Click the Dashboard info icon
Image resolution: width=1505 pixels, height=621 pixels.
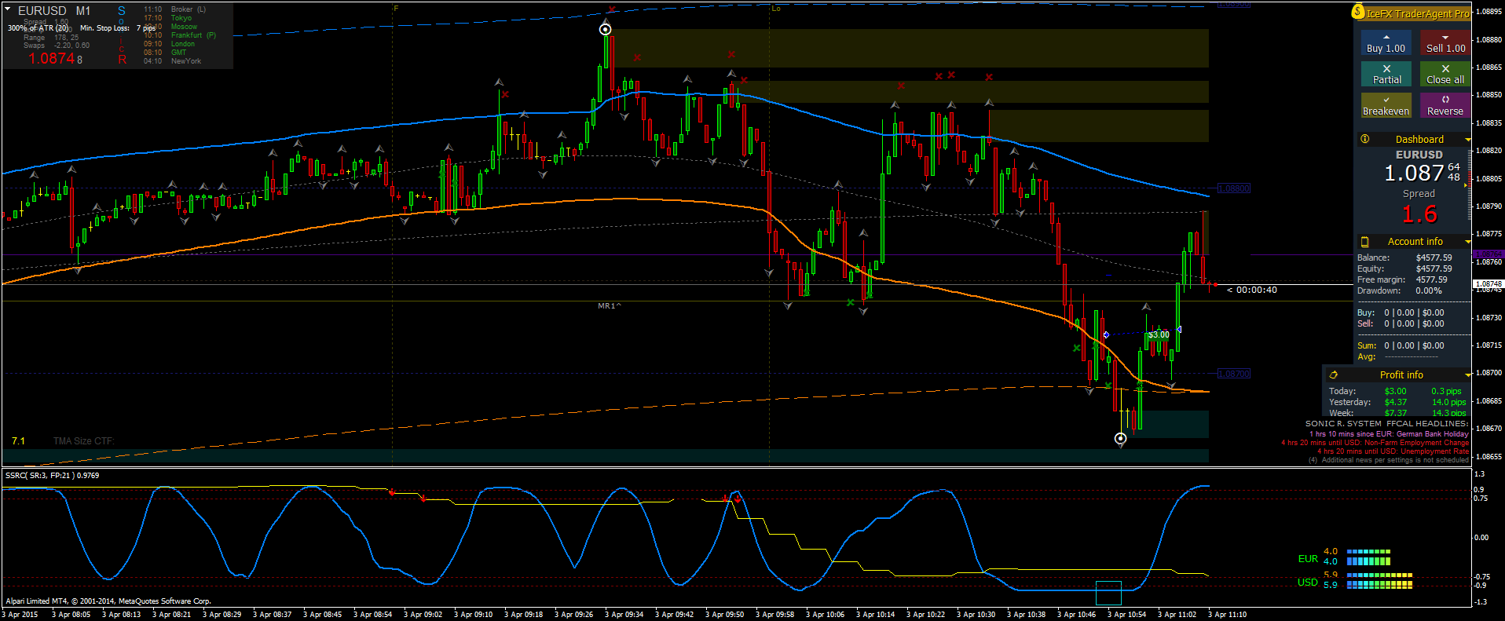click(1365, 139)
